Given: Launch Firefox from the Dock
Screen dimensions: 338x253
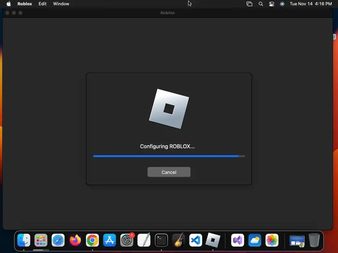Looking at the screenshot, I should click(x=75, y=240).
